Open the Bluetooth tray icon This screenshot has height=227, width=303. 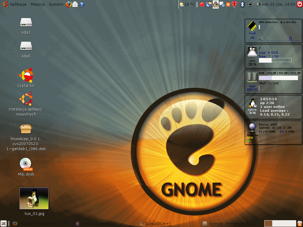point(242,4)
